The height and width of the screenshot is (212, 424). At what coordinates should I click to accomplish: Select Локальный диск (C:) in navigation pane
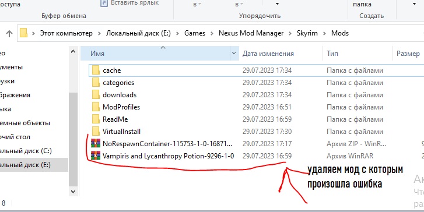coord(26,151)
